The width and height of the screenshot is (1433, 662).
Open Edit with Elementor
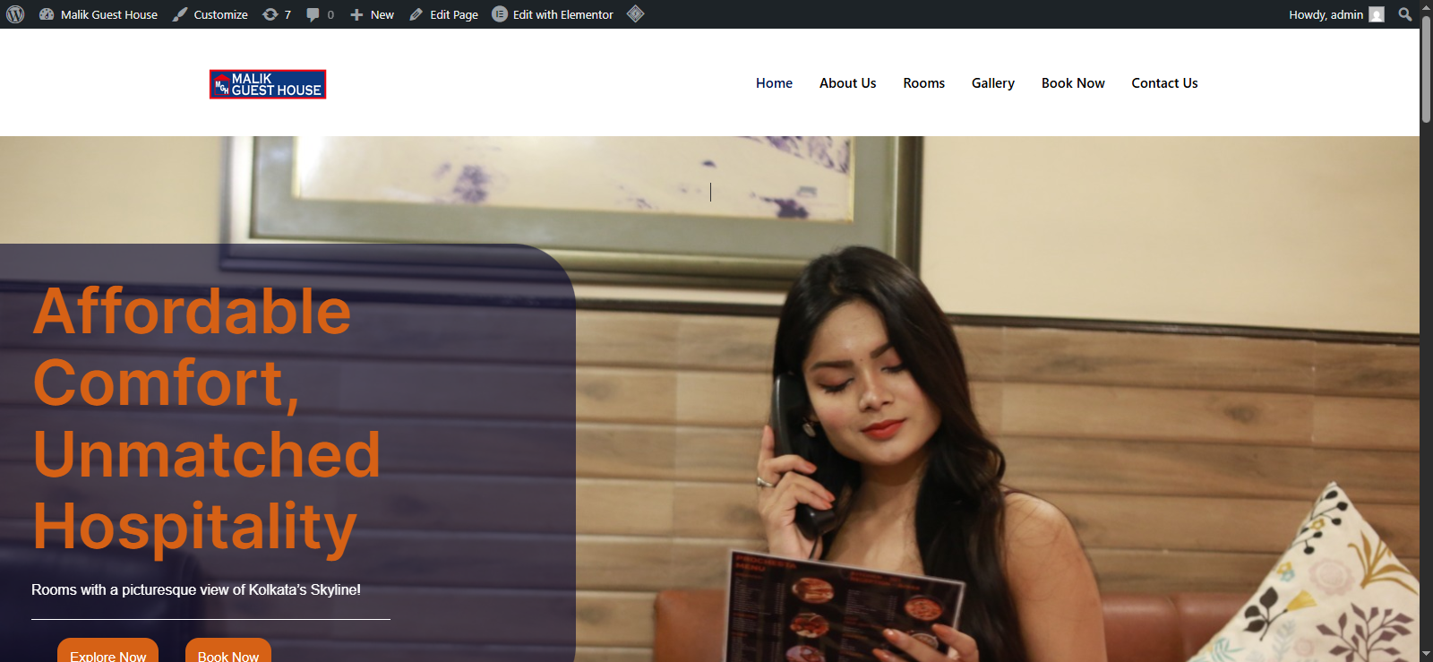[x=553, y=14]
